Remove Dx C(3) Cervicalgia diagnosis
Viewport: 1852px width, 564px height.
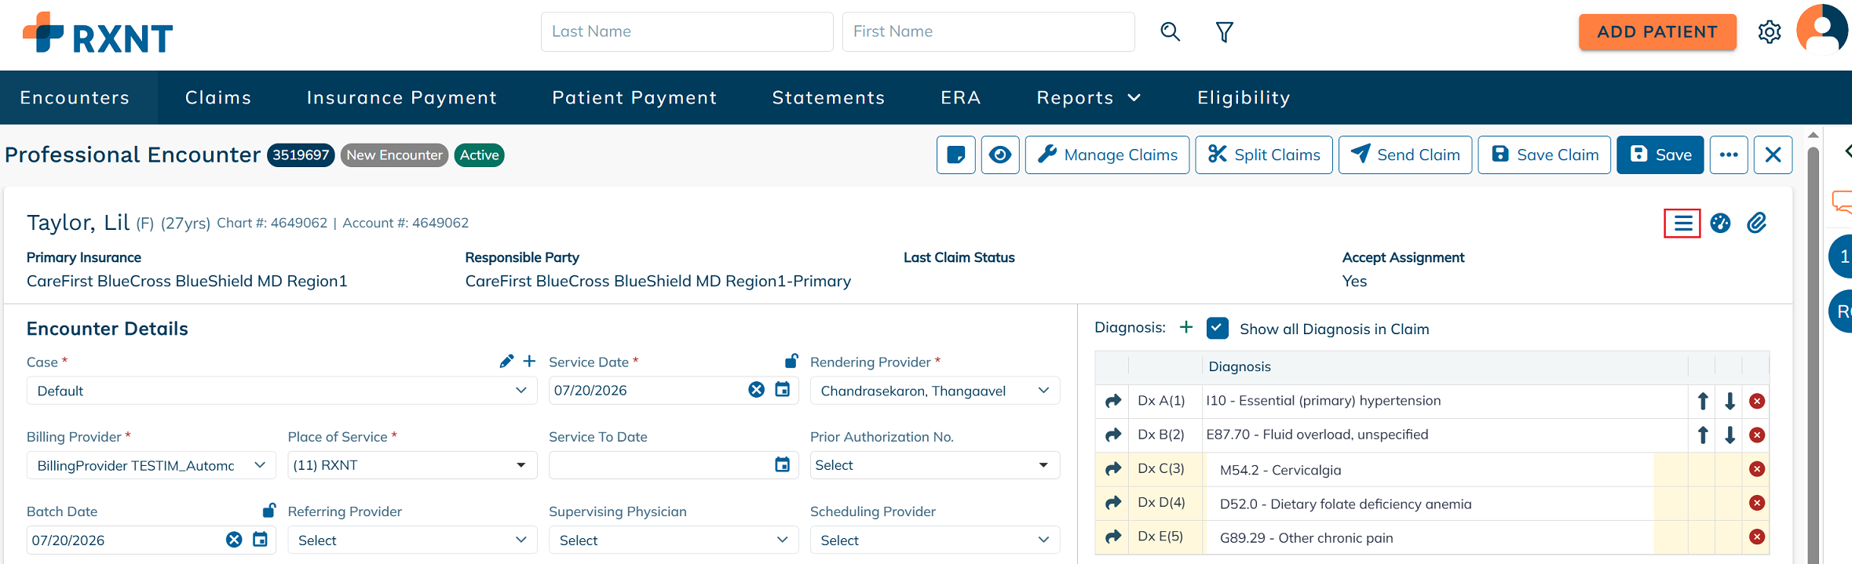[1757, 469]
